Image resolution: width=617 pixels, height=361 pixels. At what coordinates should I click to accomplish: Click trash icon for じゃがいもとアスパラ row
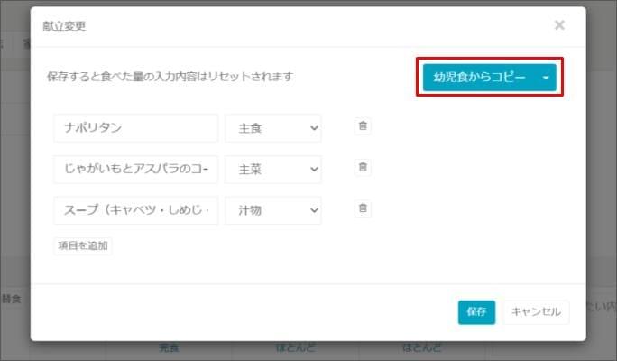[x=363, y=167]
